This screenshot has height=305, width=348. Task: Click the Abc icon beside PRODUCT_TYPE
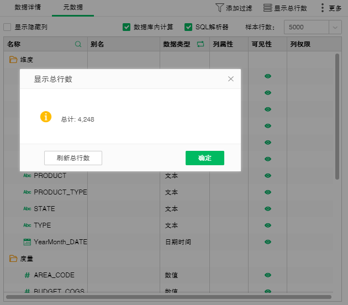27,192
